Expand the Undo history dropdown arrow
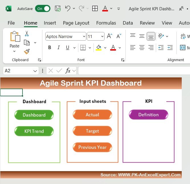Viewport: 190px width, 184px height. pyautogui.click(x=74, y=9)
